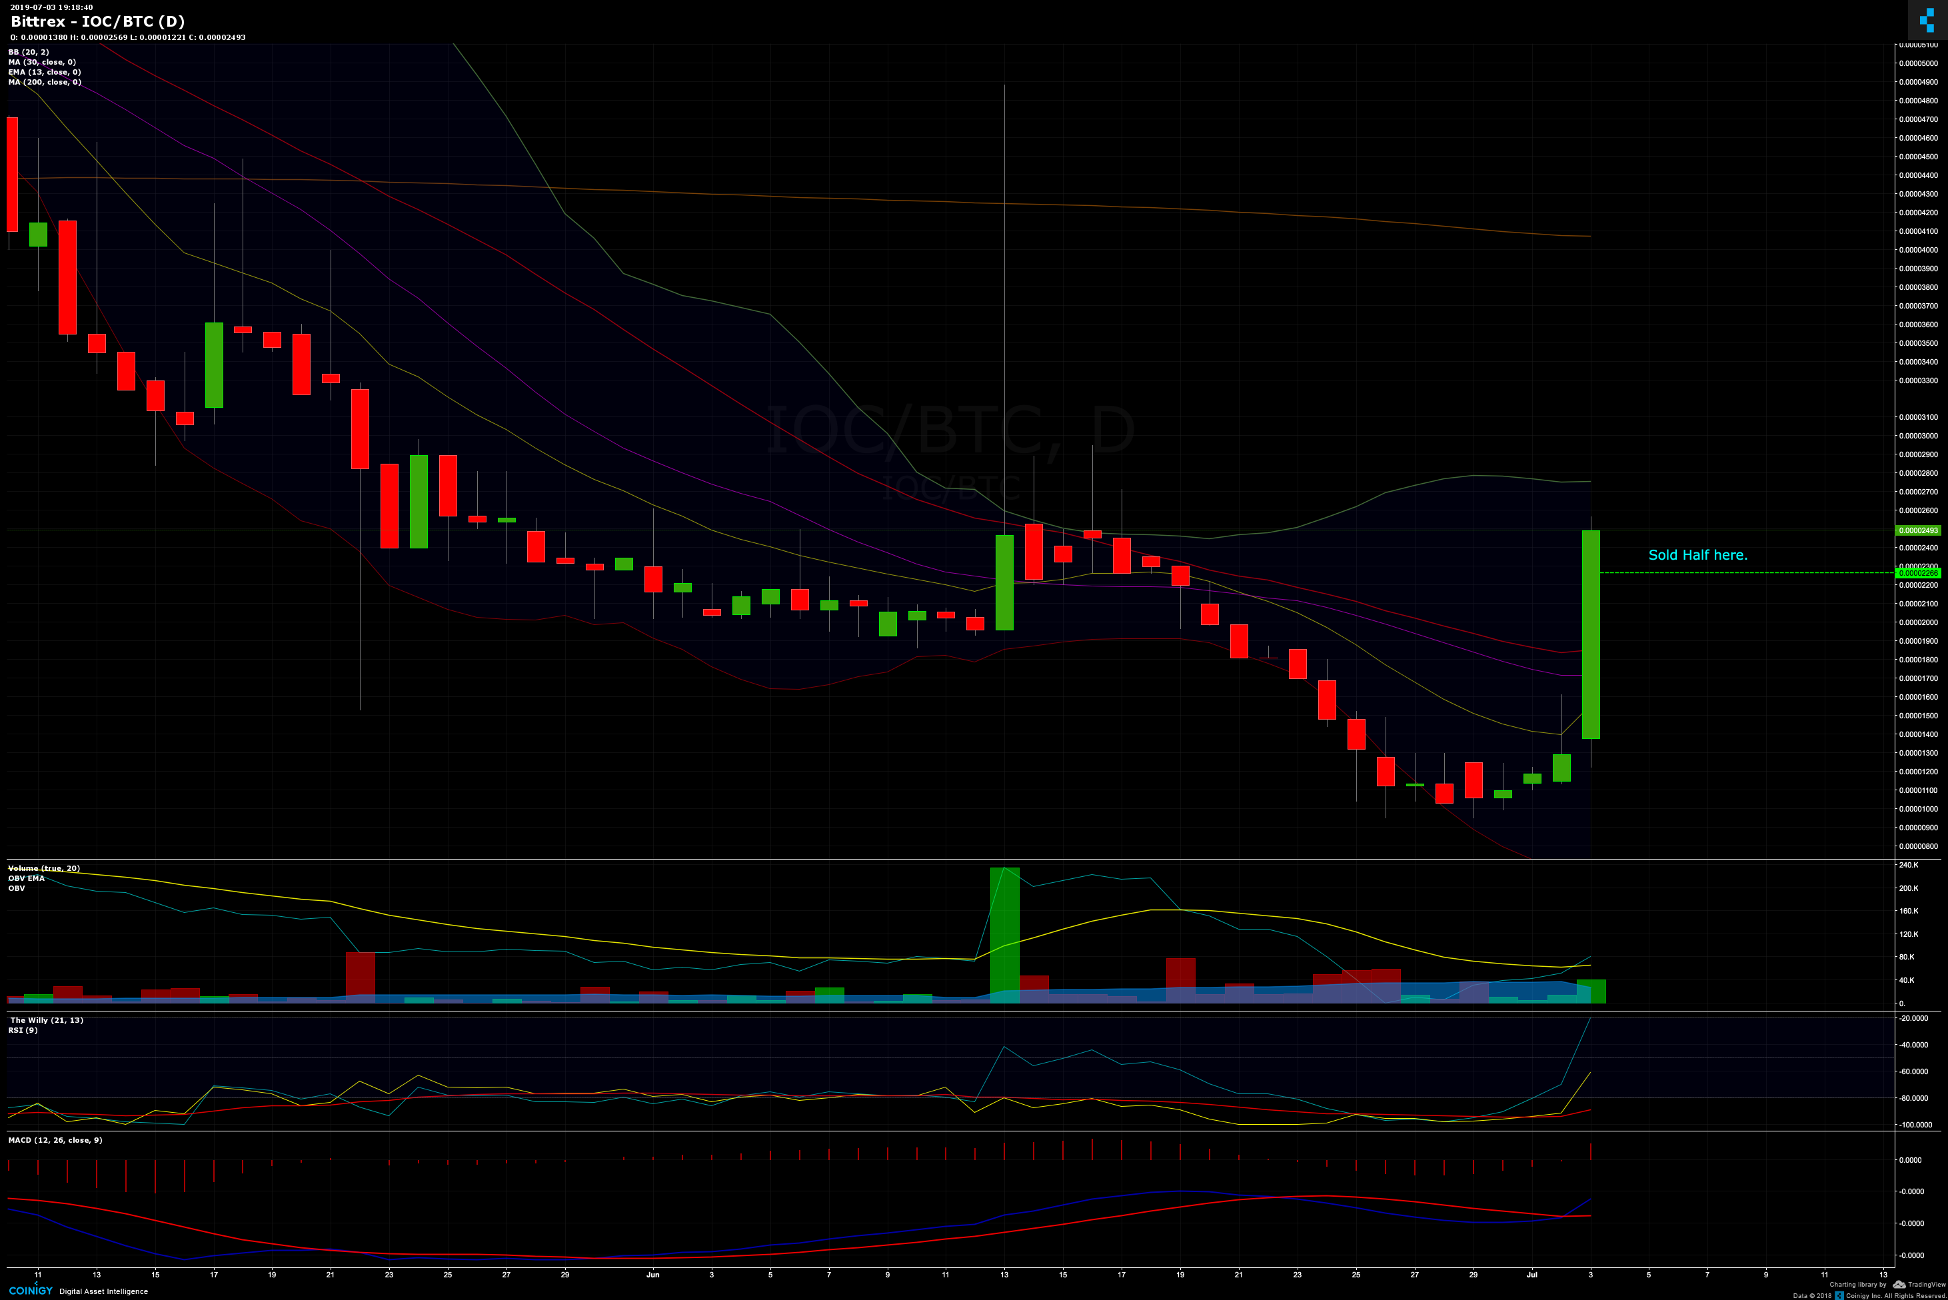Viewport: 1948px width, 1300px height.
Task: Click the green current price tag 0.00002493
Action: (x=1918, y=530)
